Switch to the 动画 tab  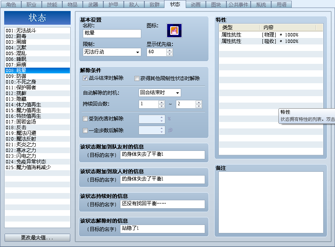tap(196, 5)
